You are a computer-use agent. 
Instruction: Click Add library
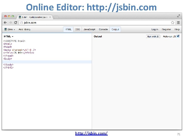(x=24, y=29)
